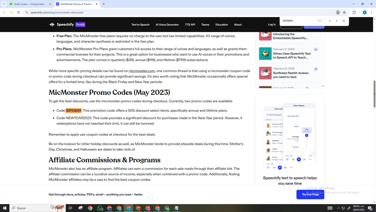Open the Windows Start menu

5,208
